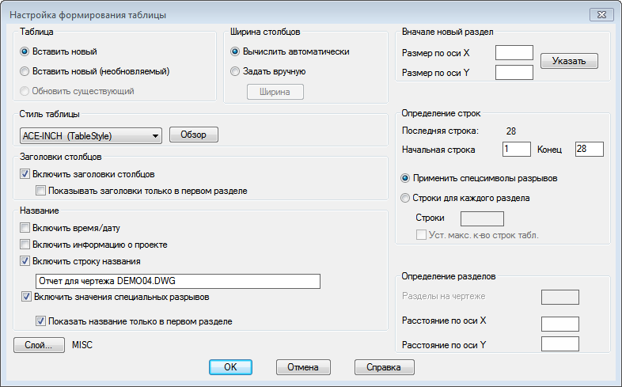This screenshot has height=387, width=622.
Task: Choose 'Вставить новый (необновляемый)' option
Action: pyautogui.click(x=25, y=71)
